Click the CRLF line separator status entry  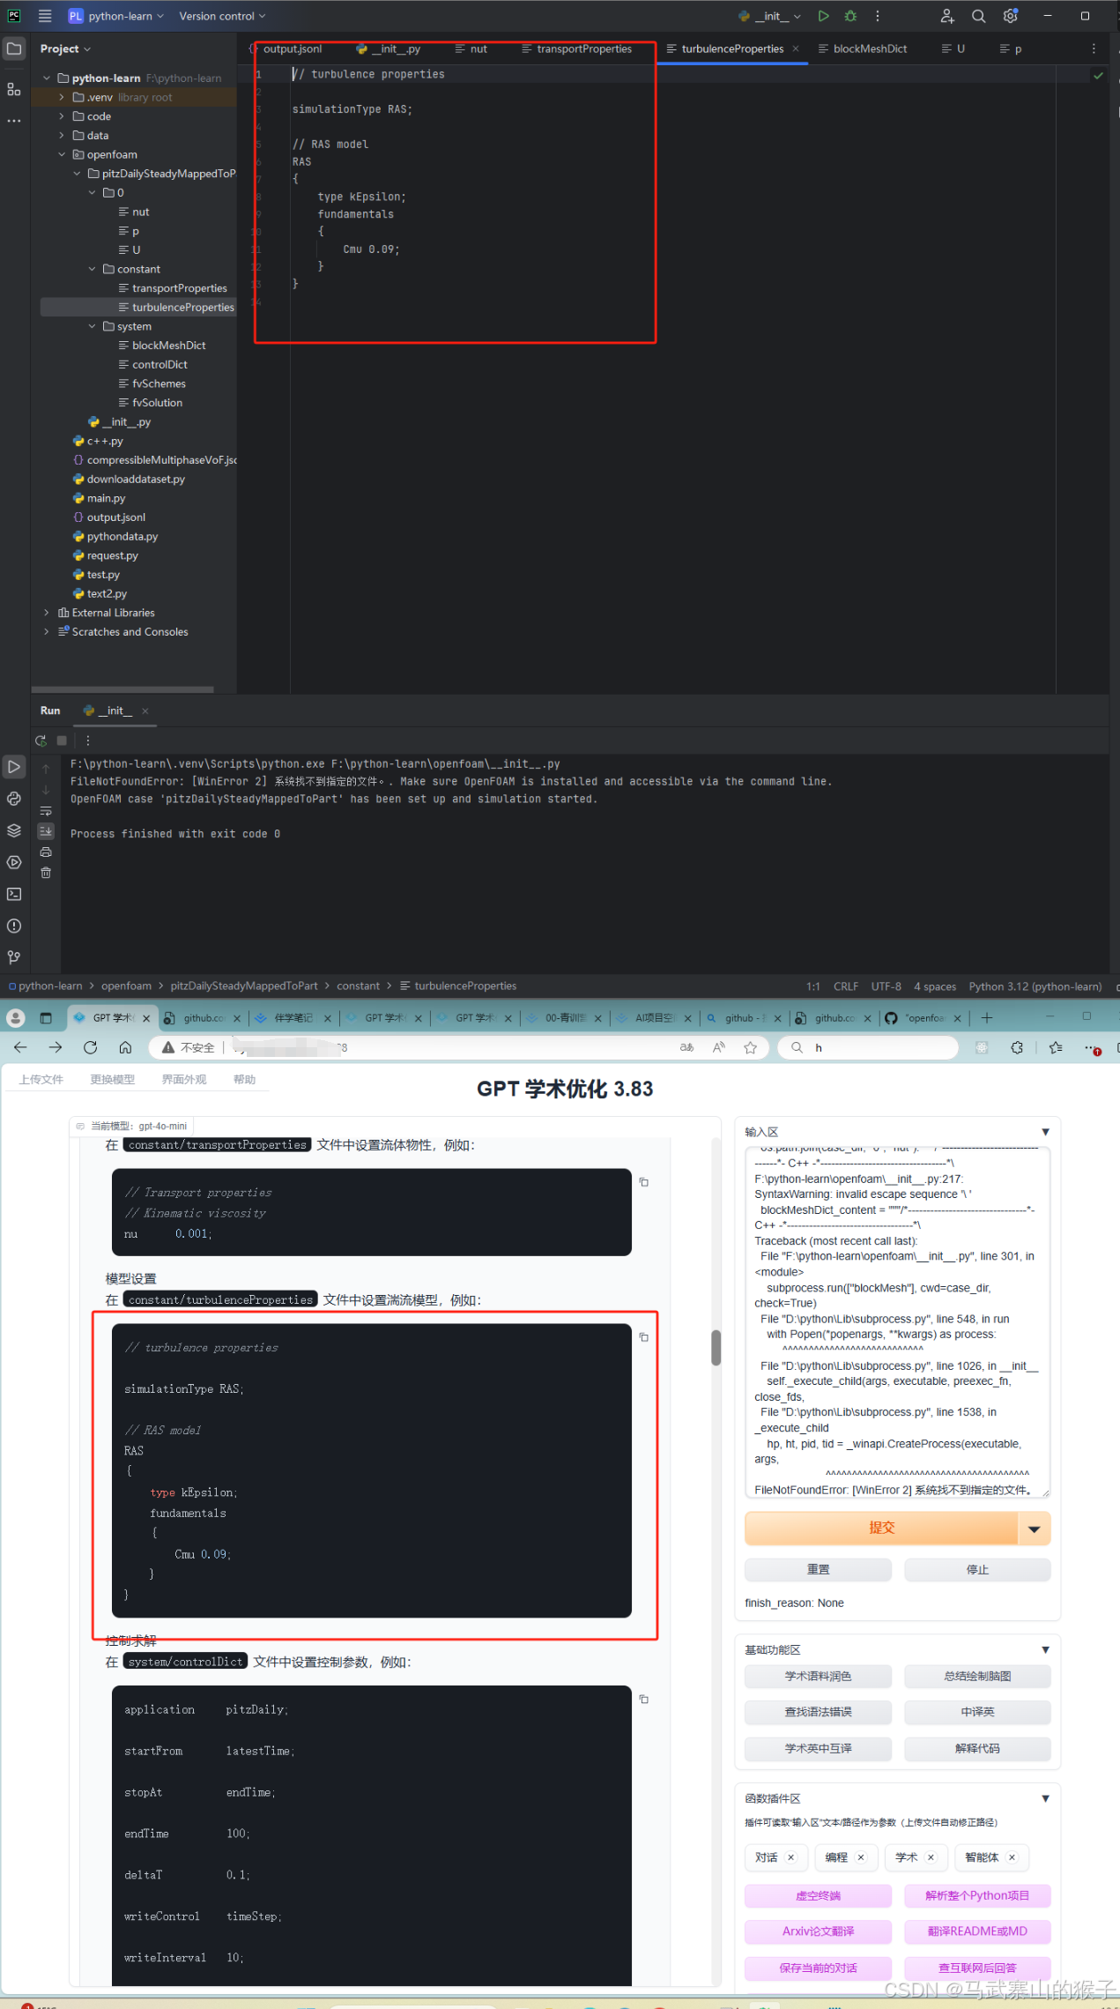pos(846,986)
